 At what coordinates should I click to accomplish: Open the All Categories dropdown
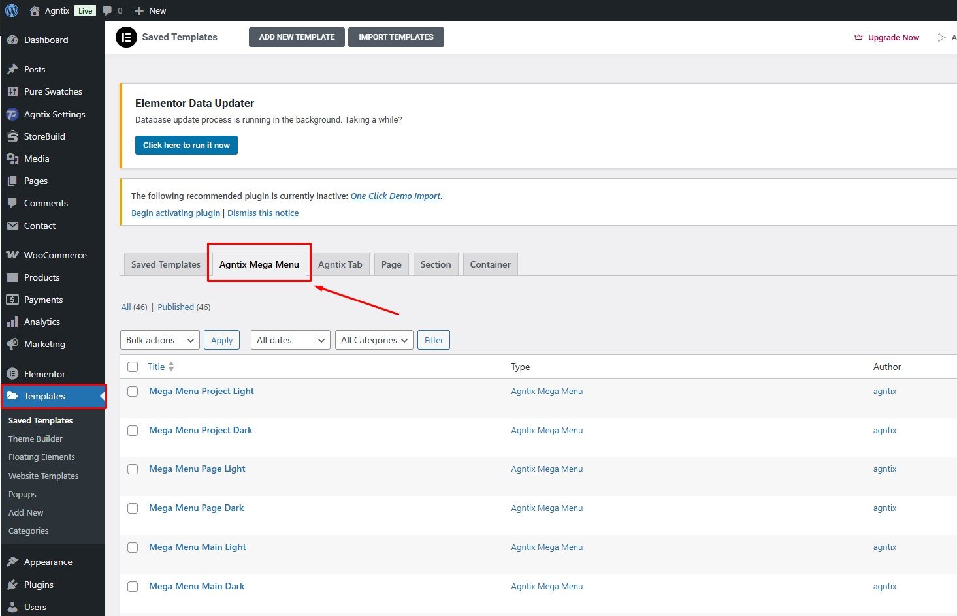coord(374,340)
